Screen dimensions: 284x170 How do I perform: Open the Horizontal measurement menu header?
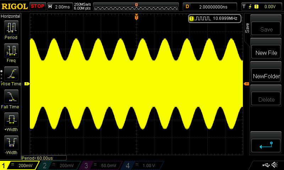click(x=11, y=16)
